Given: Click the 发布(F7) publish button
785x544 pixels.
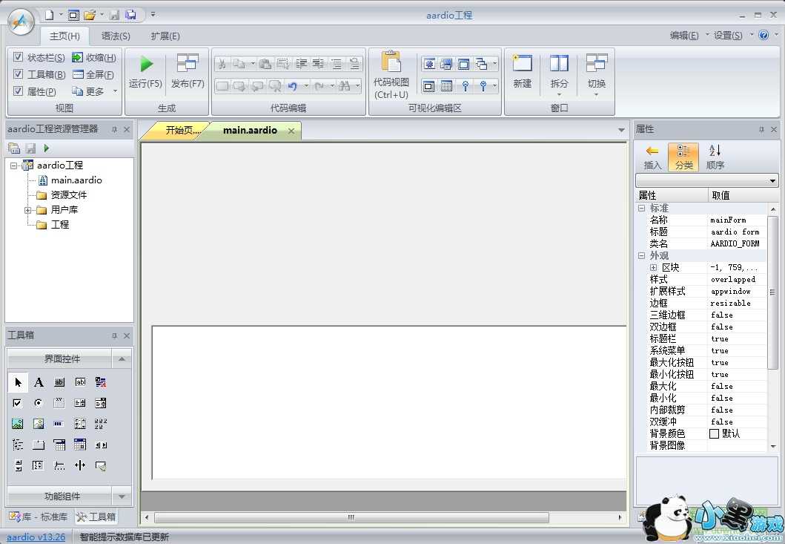Looking at the screenshot, I should (188, 73).
